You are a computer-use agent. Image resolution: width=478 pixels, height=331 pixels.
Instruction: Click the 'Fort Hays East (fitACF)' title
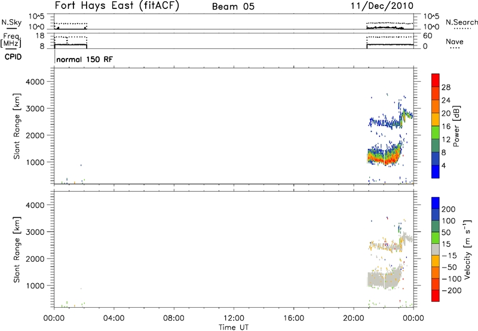click(x=117, y=6)
